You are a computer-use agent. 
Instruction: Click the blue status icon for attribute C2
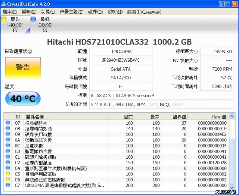pyautogui.click(x=7, y=162)
